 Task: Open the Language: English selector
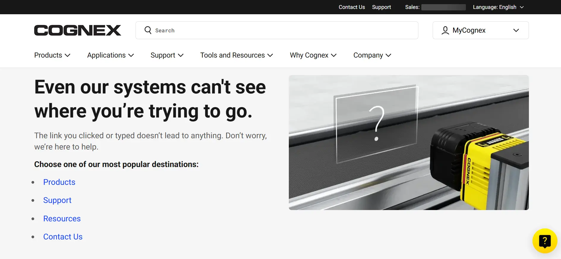[x=498, y=7]
